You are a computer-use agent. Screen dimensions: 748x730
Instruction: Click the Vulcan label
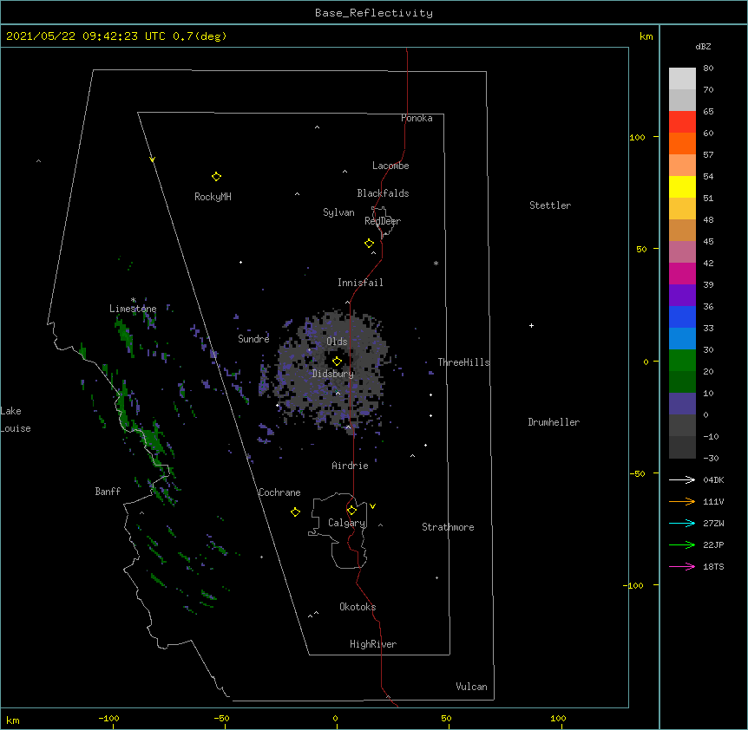[471, 687]
